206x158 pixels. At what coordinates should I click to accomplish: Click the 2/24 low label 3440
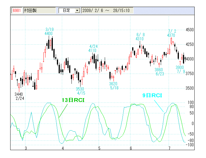pos(19,94)
